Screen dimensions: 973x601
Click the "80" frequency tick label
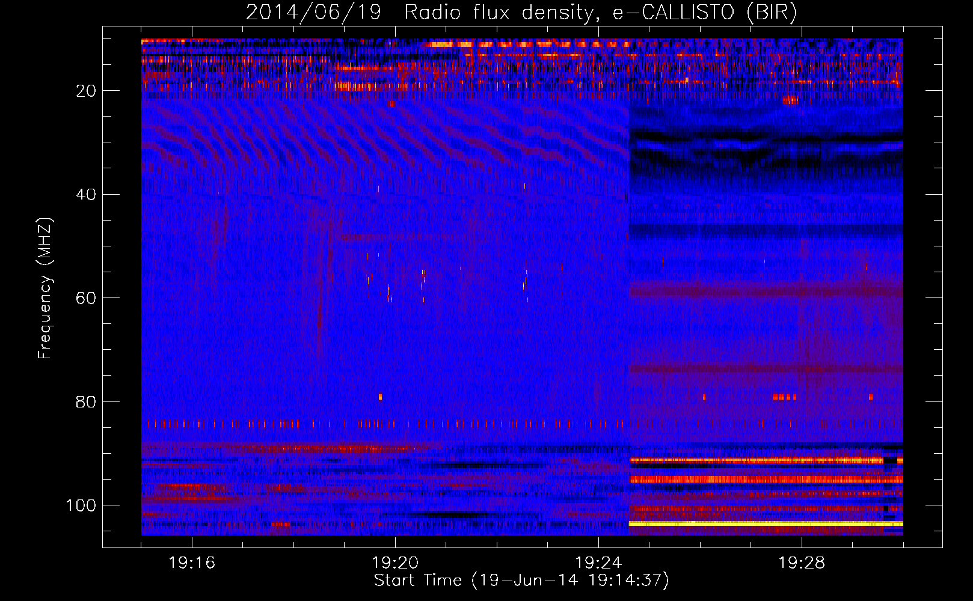[x=86, y=402]
